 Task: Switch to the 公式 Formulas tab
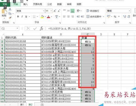click(50, 4)
